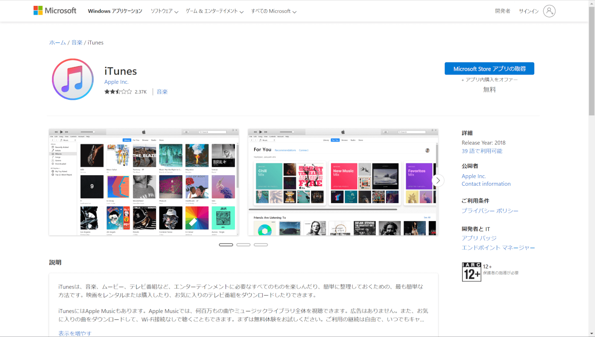Screen dimensions: 595x337
Task: Select the first carousel page indicator
Action: point(226,245)
